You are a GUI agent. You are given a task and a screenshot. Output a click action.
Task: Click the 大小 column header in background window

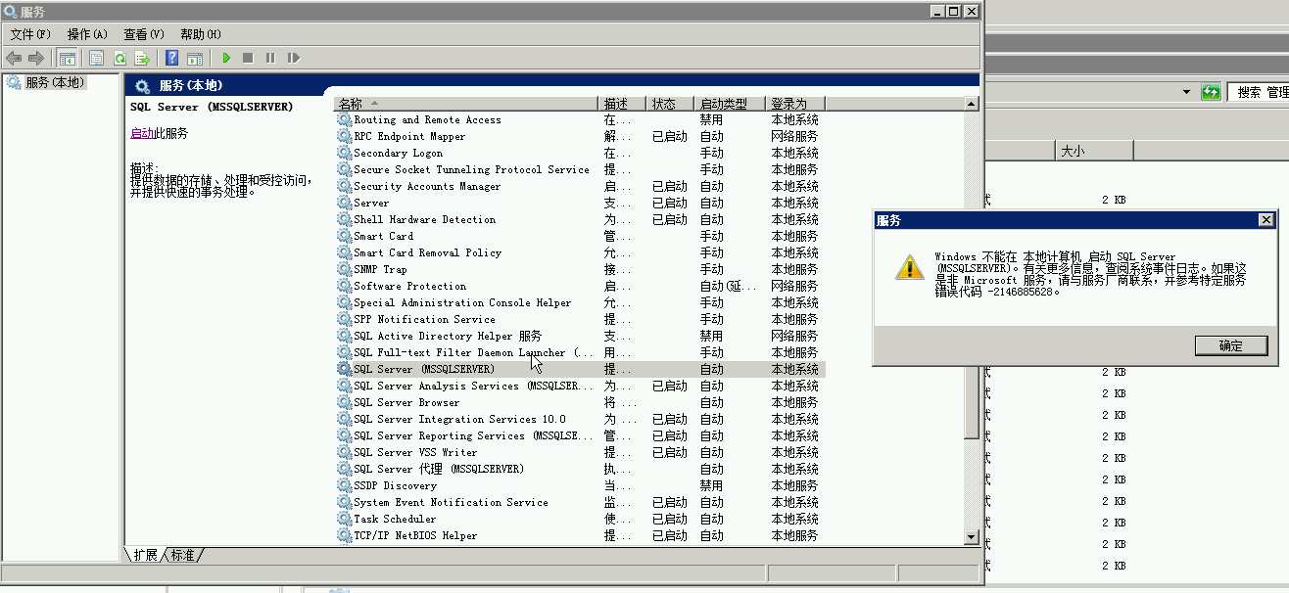point(1094,151)
